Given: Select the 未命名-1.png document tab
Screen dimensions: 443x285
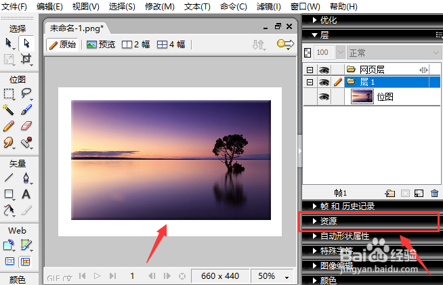Looking at the screenshot, I should point(77,28).
